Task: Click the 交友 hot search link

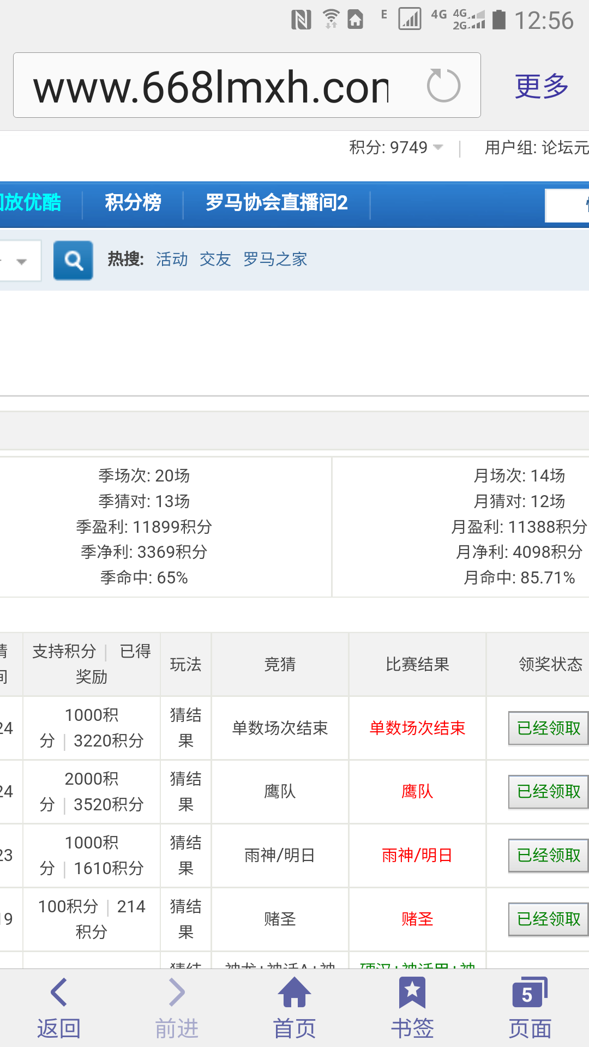Action: pos(215,259)
